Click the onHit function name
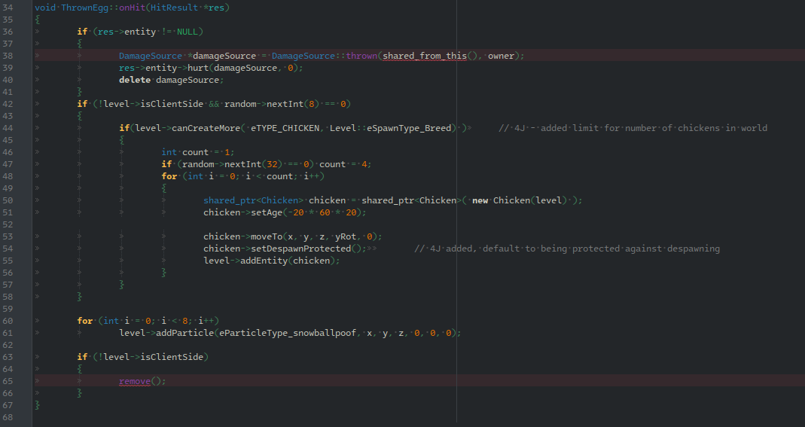Screen dimensions: 805x427 coord(132,8)
